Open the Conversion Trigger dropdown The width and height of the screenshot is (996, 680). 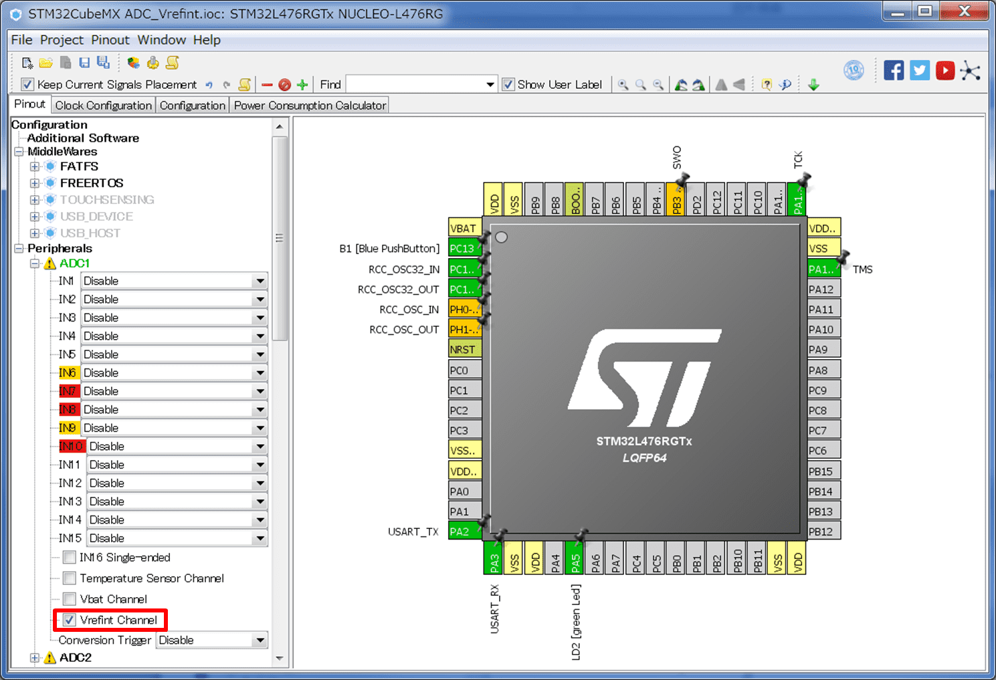[x=260, y=641]
